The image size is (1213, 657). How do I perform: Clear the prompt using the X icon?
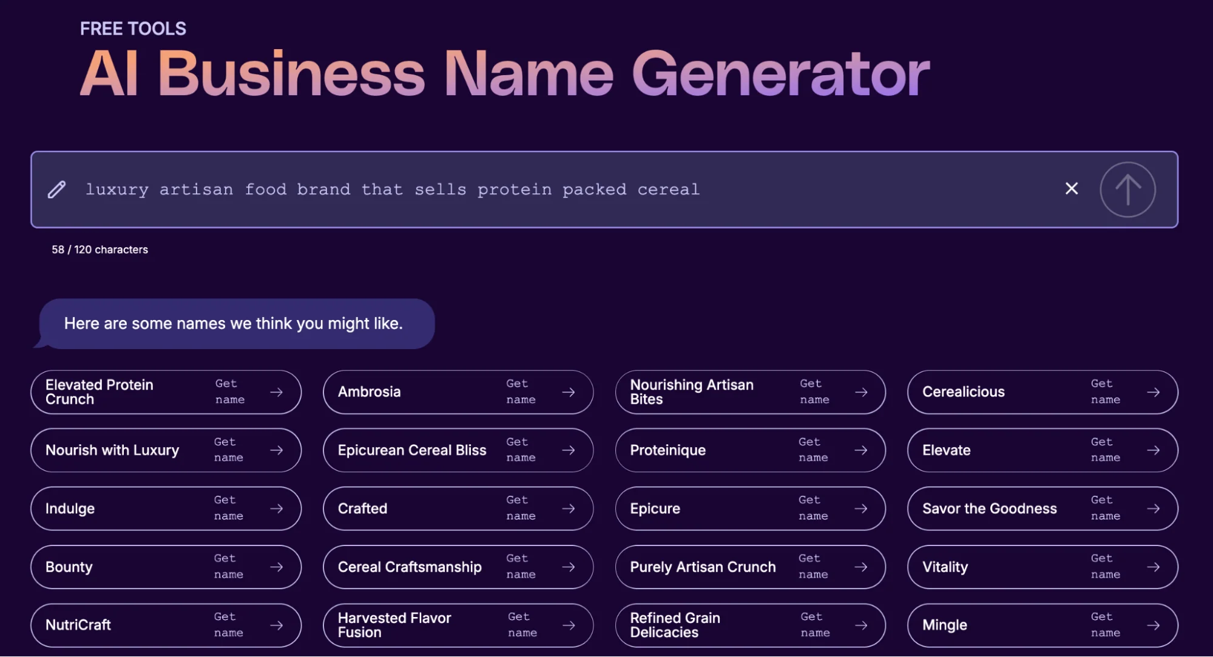coord(1071,189)
